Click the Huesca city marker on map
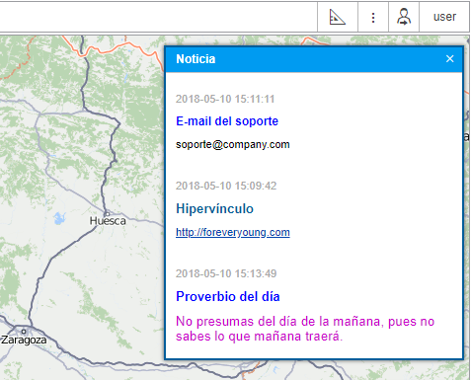The width and height of the screenshot is (471, 380). click(107, 214)
